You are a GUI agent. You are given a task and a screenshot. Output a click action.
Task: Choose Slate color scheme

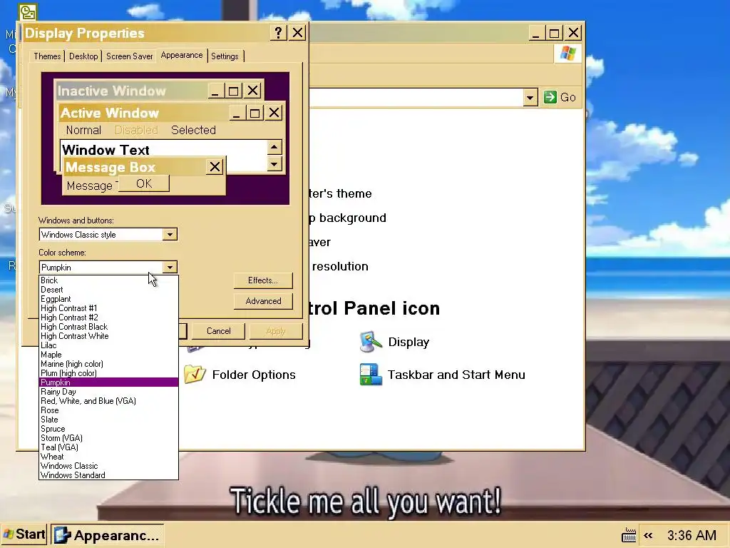tap(108, 420)
